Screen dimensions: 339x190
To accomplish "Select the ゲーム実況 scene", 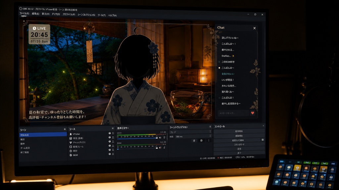I will pyautogui.click(x=43, y=148).
